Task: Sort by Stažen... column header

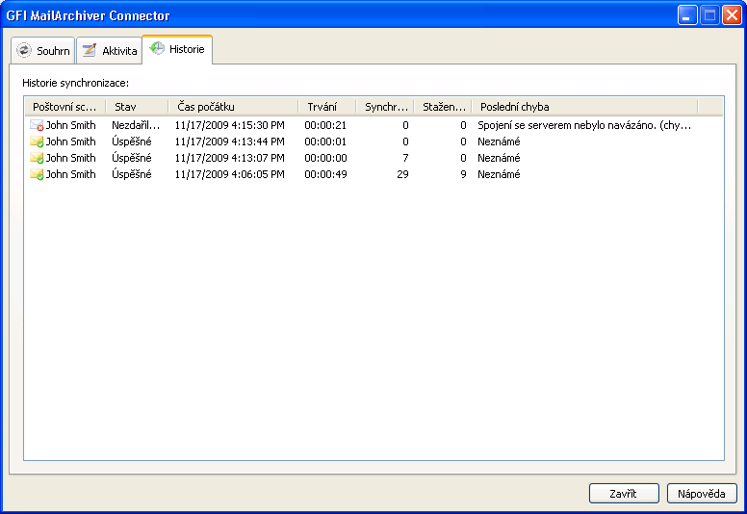Action: (443, 107)
